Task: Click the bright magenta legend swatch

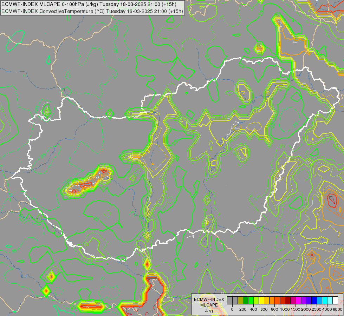Action: pos(298,301)
